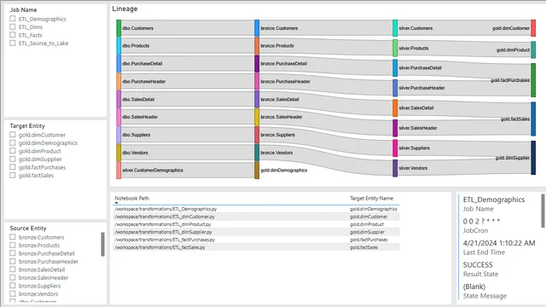Click the gold.factSales blue node
Viewport: 546px width, 307px height.
click(x=533, y=119)
